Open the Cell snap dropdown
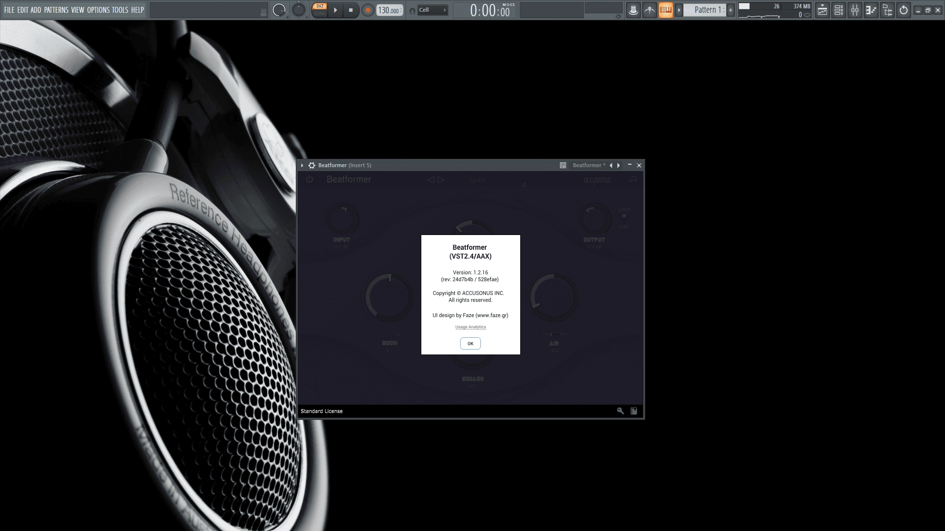Screen dimensions: 945x531 433,10
